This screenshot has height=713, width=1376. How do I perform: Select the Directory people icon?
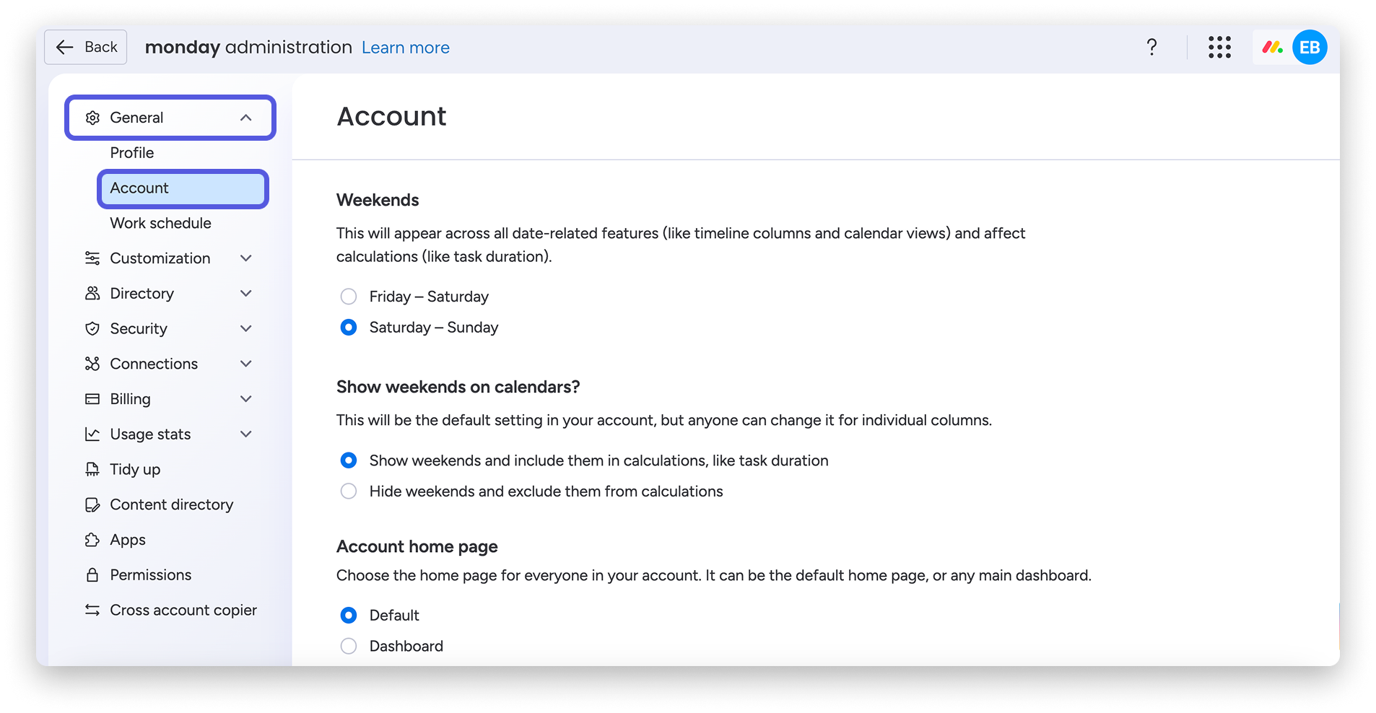[x=92, y=293]
